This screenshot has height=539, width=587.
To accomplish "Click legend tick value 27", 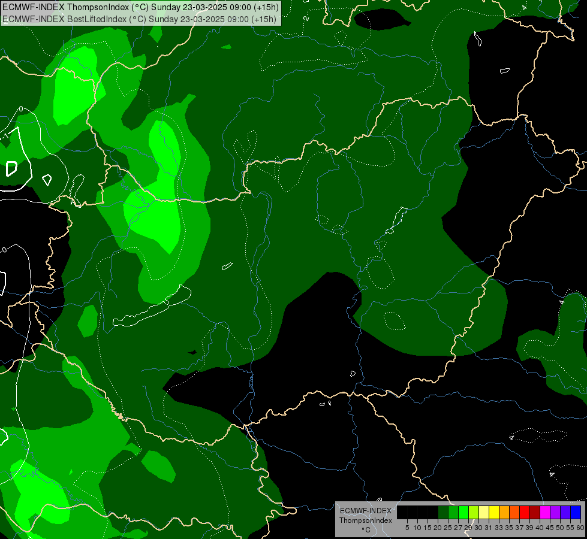I will coord(458,528).
